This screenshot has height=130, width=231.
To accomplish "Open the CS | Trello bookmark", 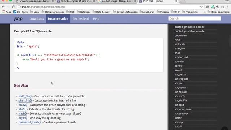I will 21,12.
